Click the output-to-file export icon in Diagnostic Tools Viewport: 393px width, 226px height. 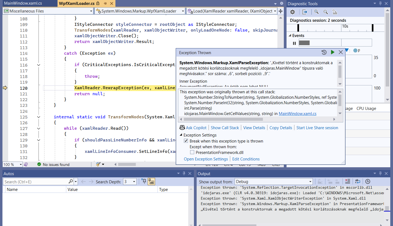click(x=305, y=12)
